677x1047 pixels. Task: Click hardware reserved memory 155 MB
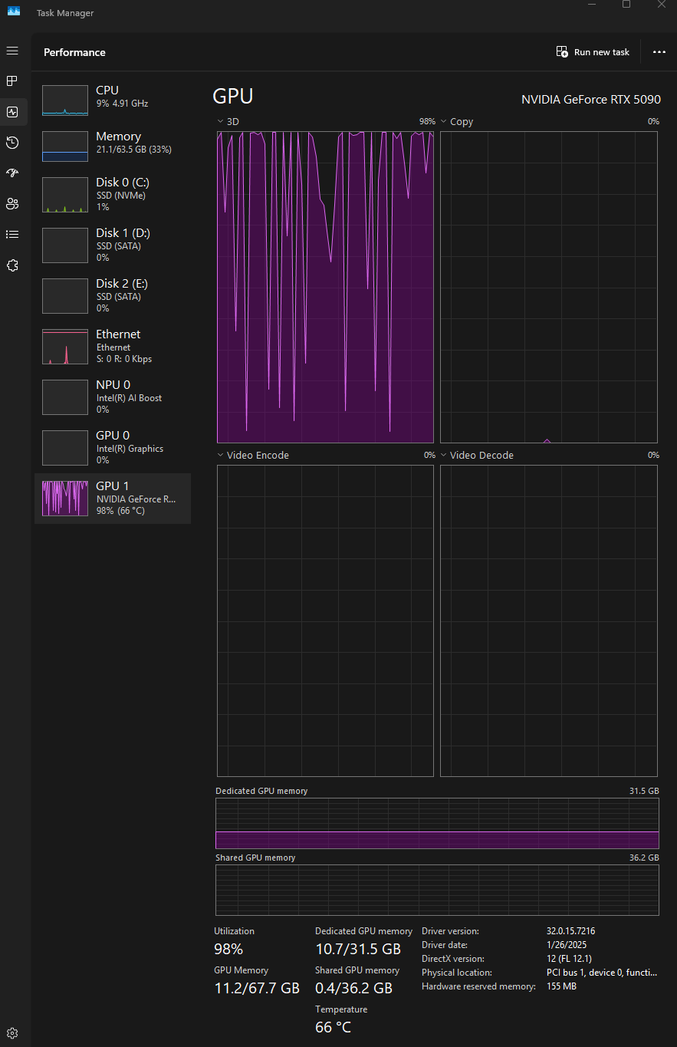pos(561,986)
